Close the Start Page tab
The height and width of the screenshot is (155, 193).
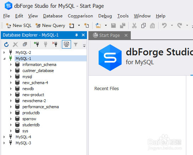126,35
